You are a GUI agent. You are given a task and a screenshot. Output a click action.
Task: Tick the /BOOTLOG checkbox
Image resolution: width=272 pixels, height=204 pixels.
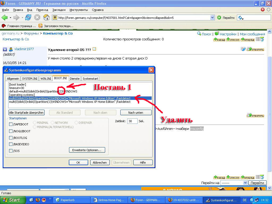click(11, 138)
